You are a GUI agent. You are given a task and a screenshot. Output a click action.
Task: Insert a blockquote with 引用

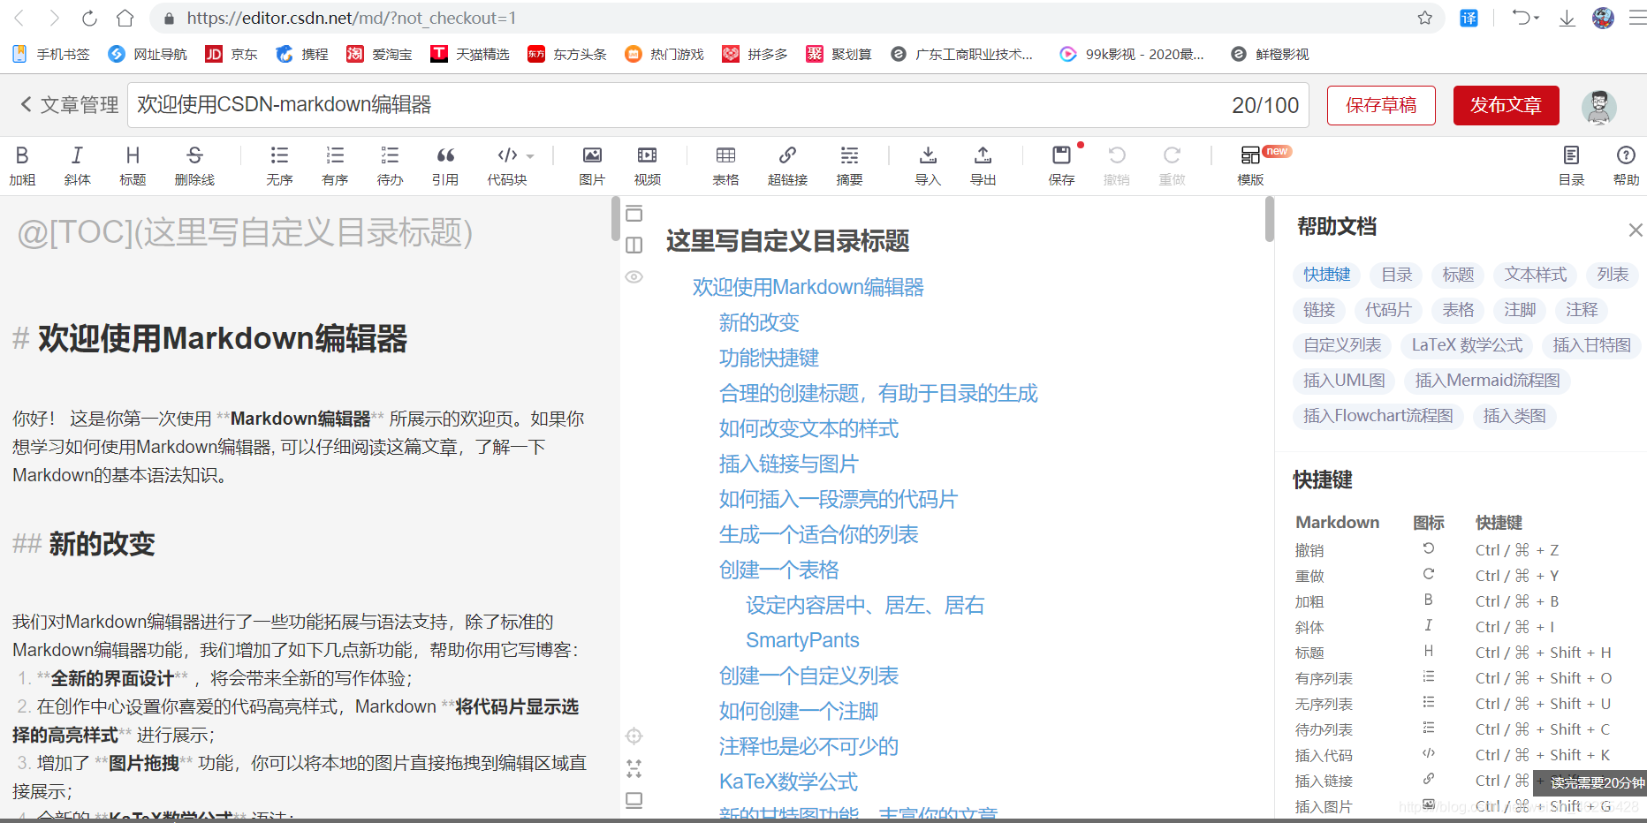(x=445, y=165)
